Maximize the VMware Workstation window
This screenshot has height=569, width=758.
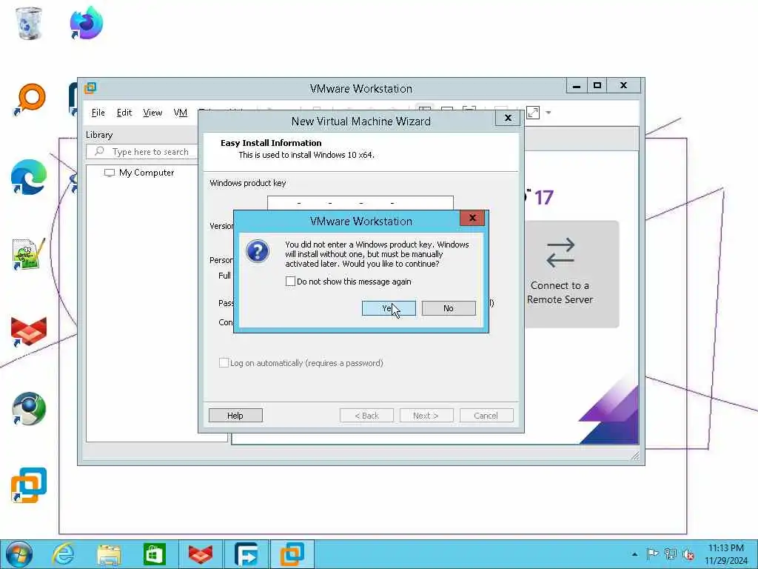click(x=597, y=86)
